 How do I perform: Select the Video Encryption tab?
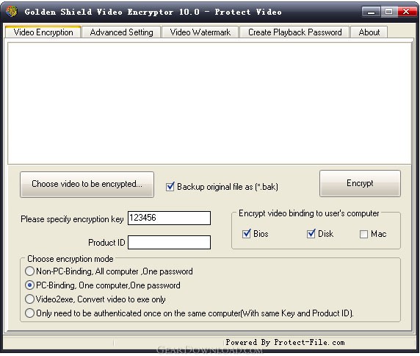coord(43,32)
